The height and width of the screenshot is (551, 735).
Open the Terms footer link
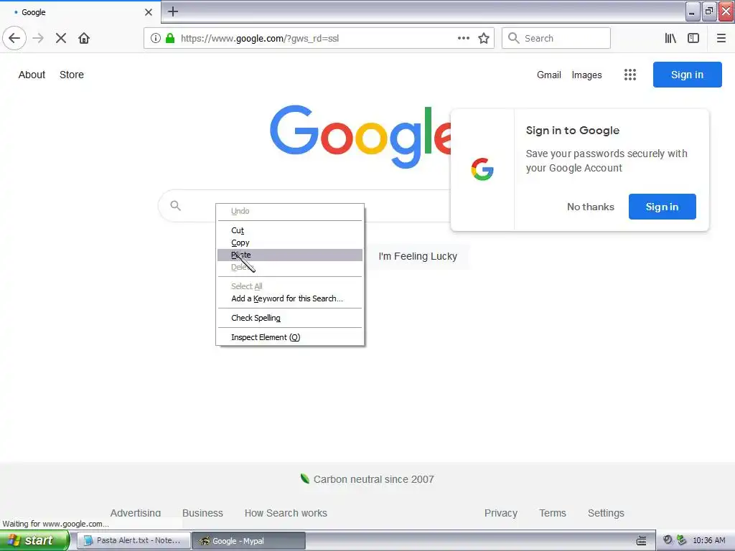coord(552,513)
